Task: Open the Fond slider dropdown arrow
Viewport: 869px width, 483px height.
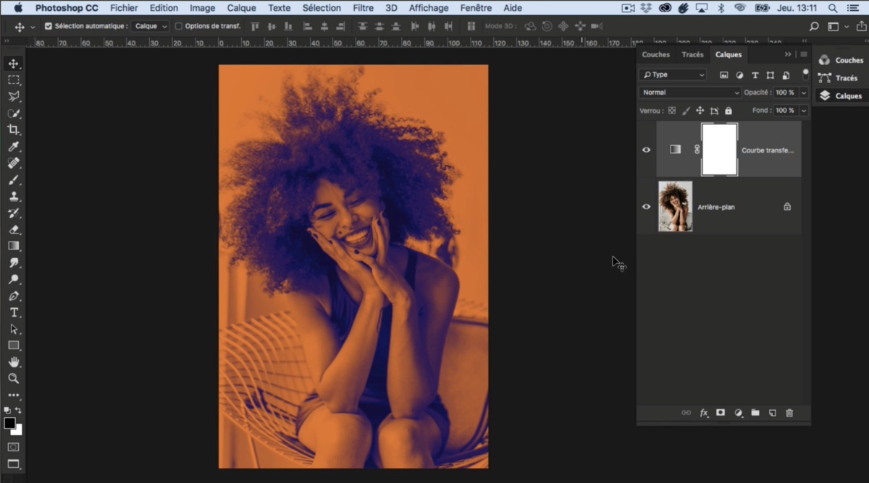Action: 804,111
